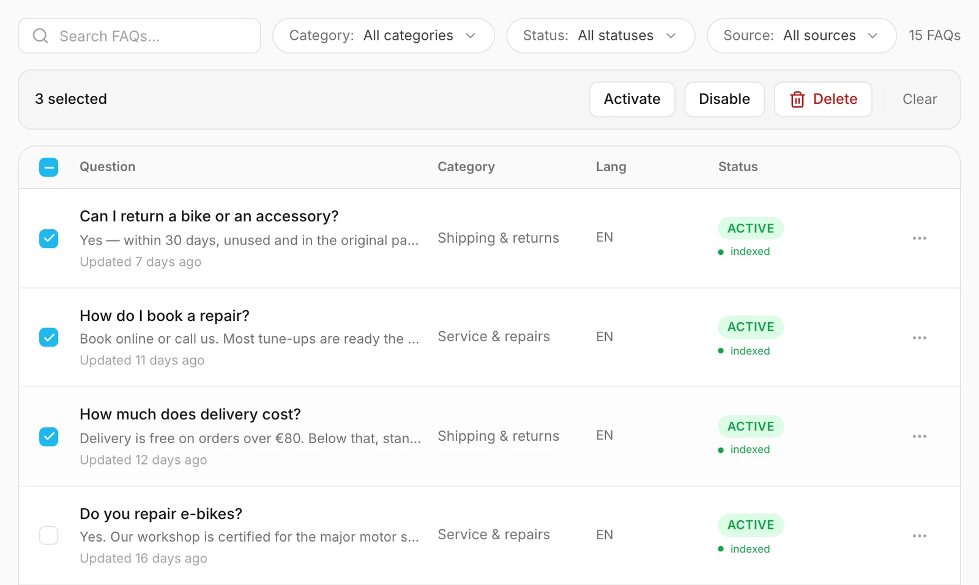Uncheck the 'How much does delivery cost' row
Screen dimensions: 979x585
click(49, 436)
